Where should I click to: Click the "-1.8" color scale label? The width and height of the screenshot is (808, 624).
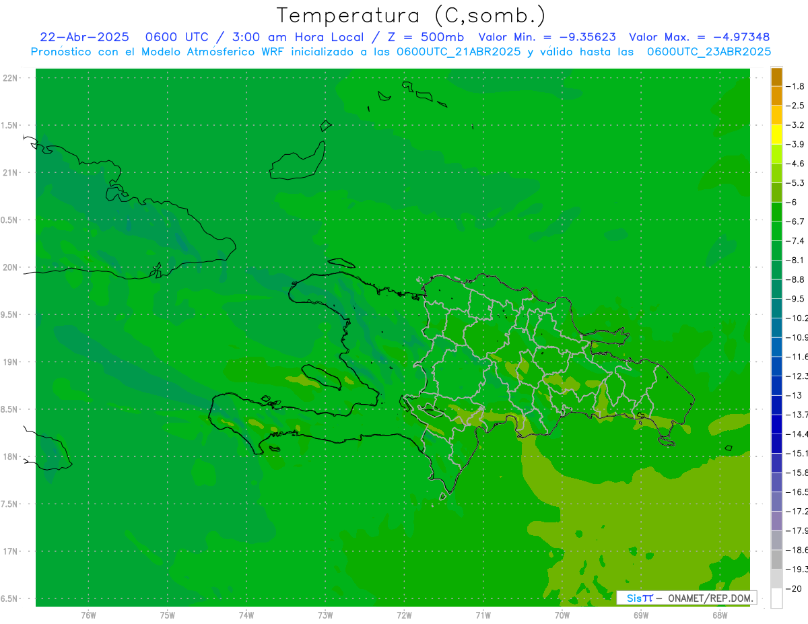(x=796, y=86)
